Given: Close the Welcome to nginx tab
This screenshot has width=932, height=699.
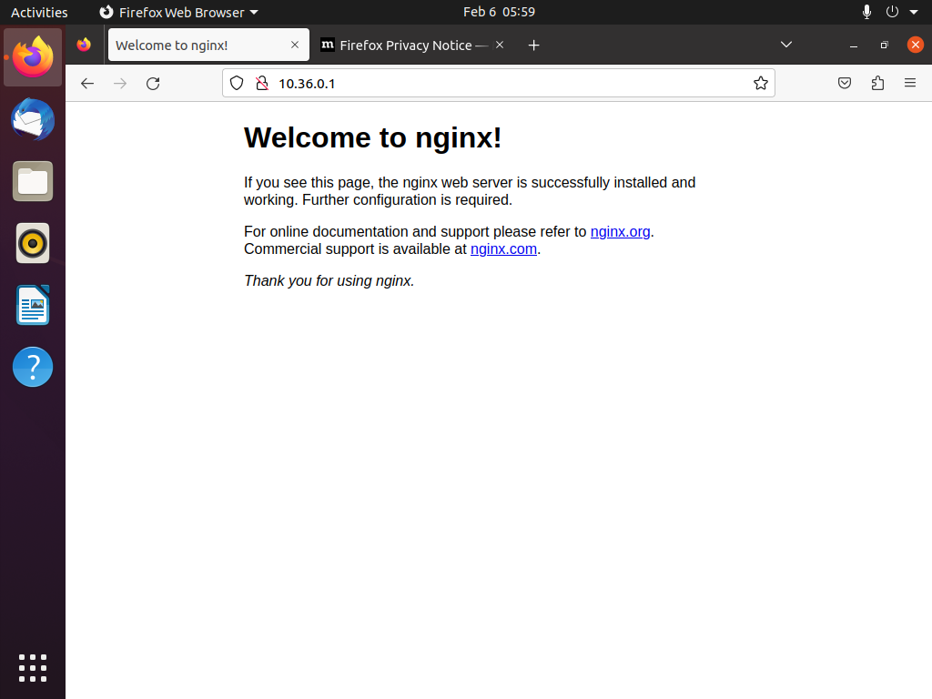Looking at the screenshot, I should click(x=295, y=45).
